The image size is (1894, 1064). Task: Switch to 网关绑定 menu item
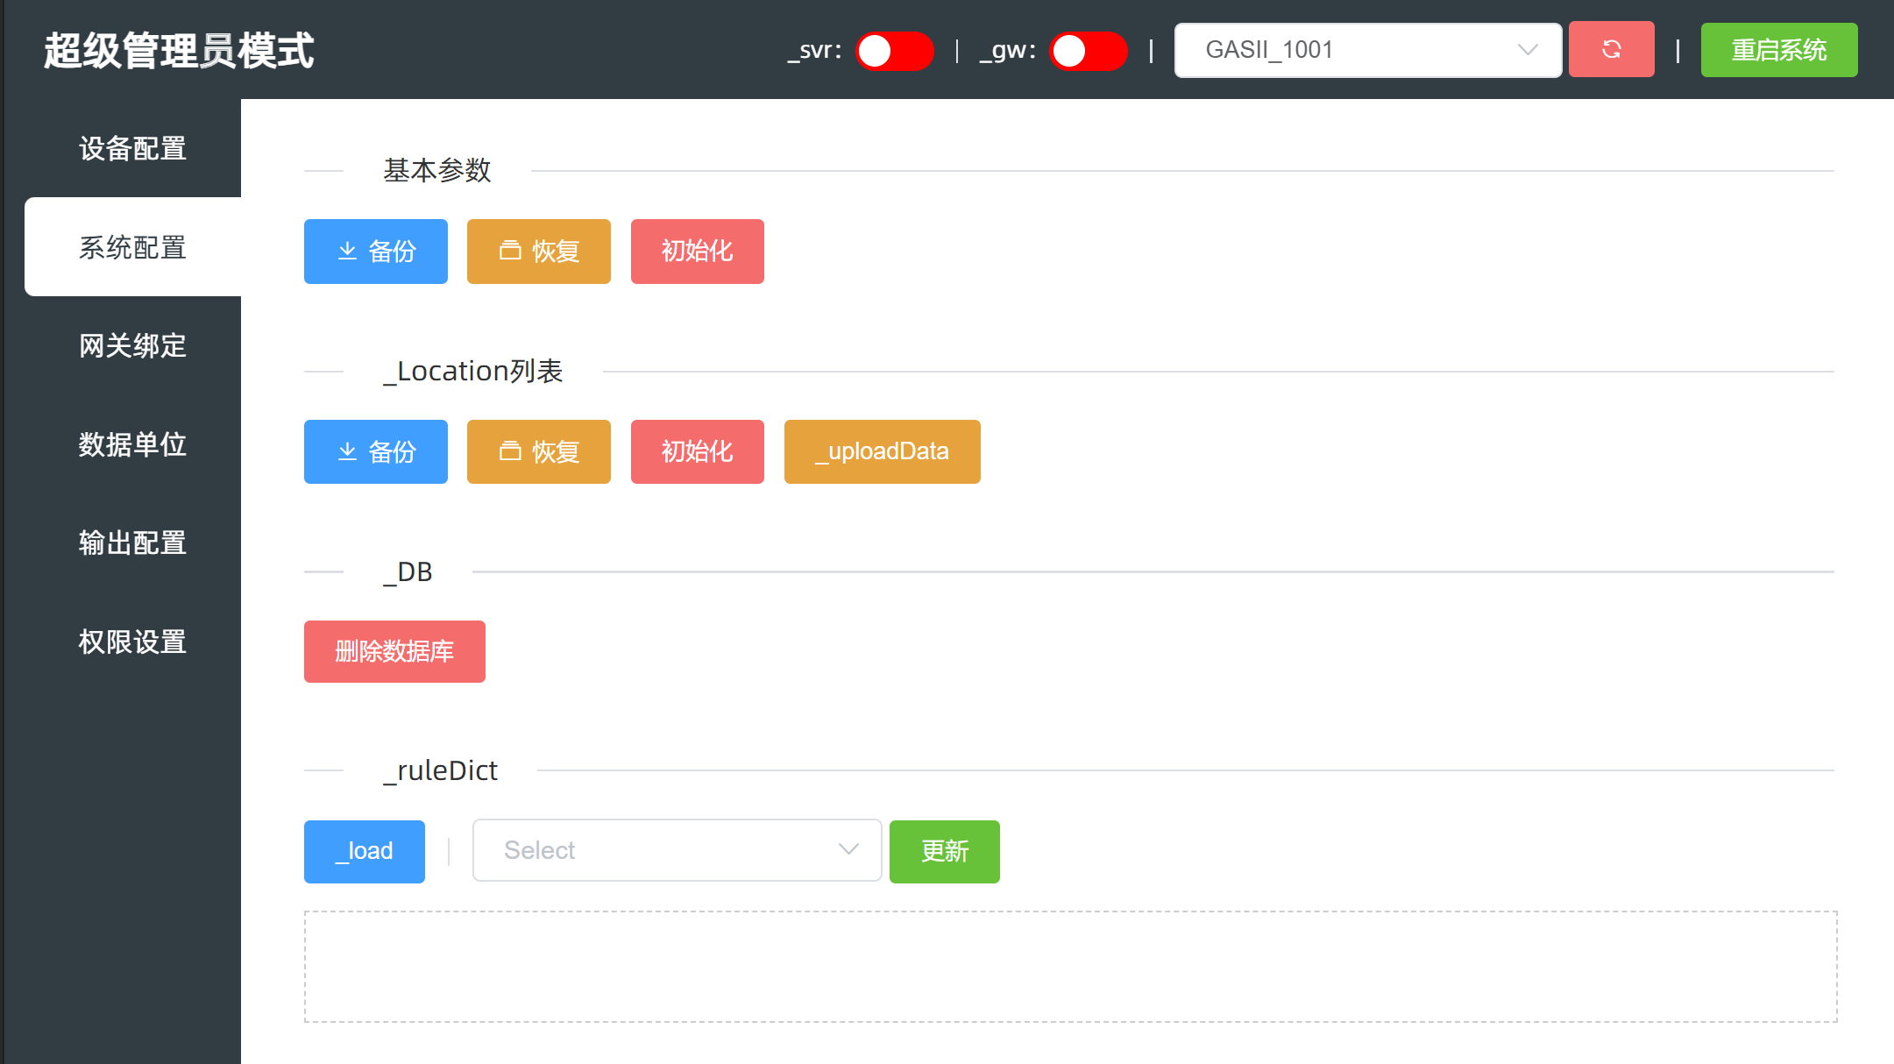click(x=132, y=346)
